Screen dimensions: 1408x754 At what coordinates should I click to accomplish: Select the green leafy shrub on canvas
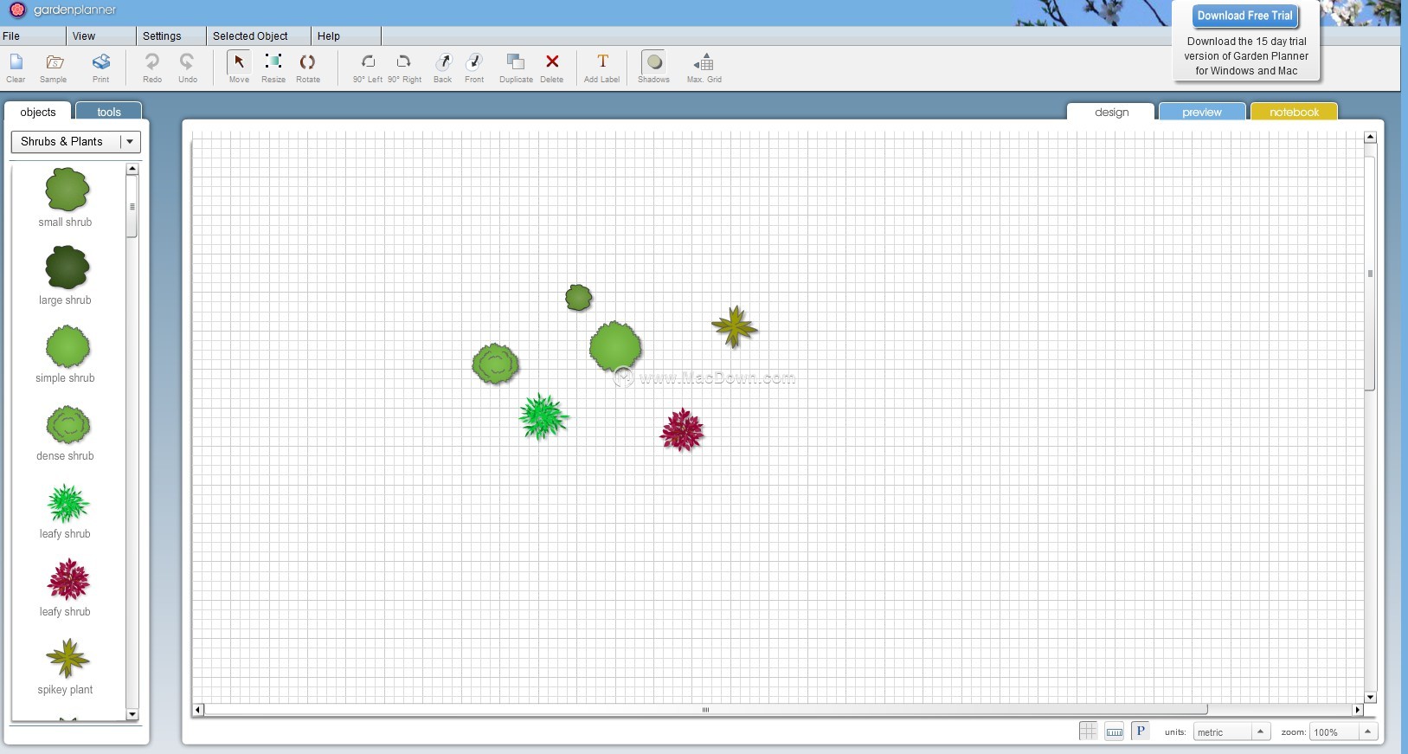pos(543,416)
